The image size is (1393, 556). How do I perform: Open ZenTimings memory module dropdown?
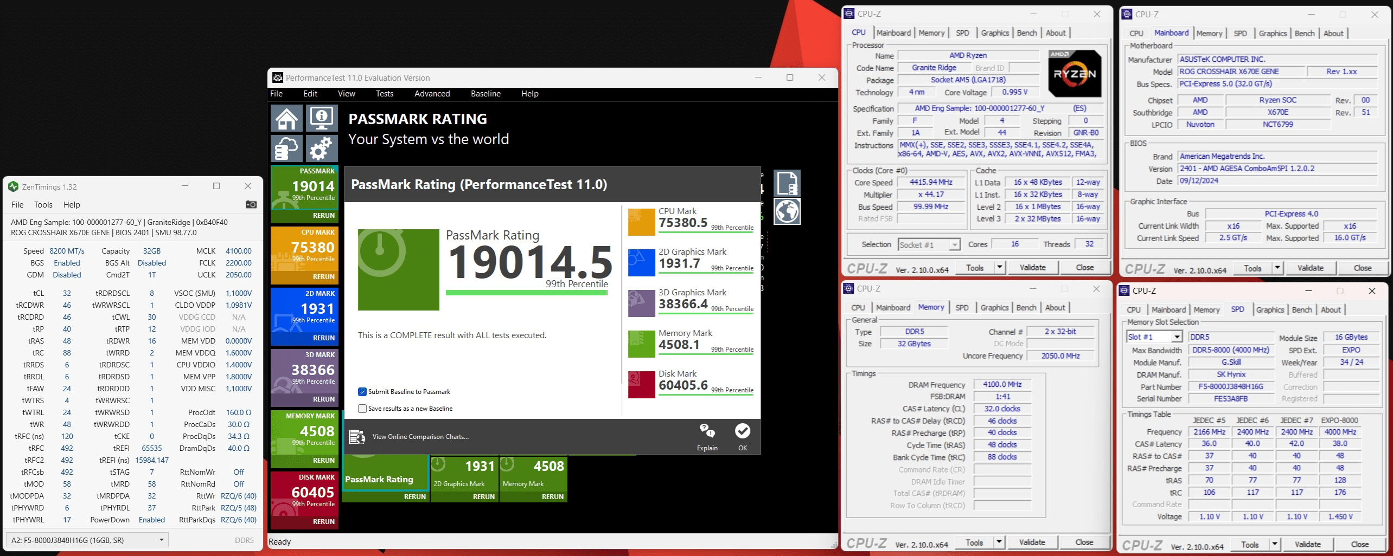87,540
